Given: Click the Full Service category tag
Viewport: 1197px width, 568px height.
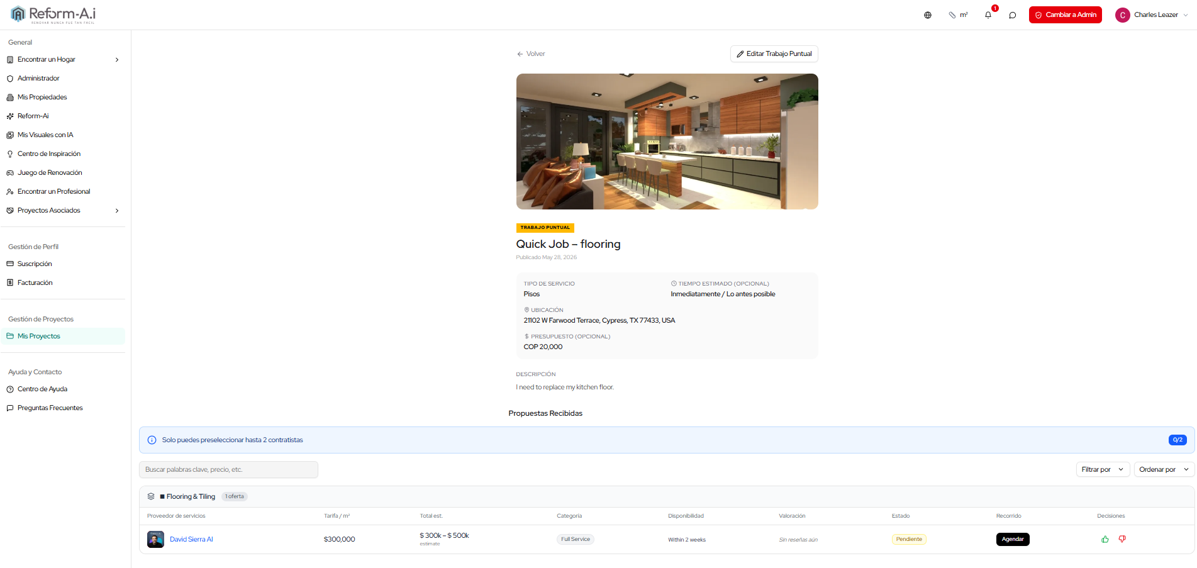Looking at the screenshot, I should coord(576,539).
